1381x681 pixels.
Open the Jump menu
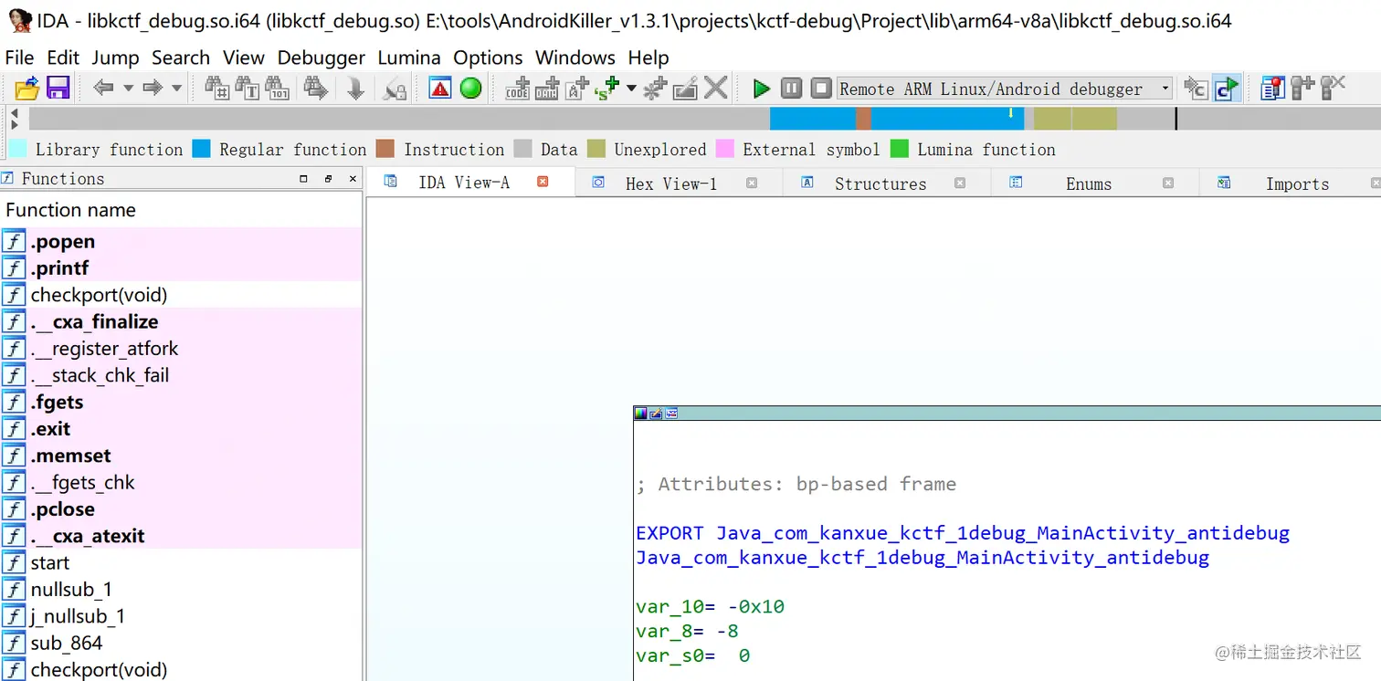click(115, 58)
